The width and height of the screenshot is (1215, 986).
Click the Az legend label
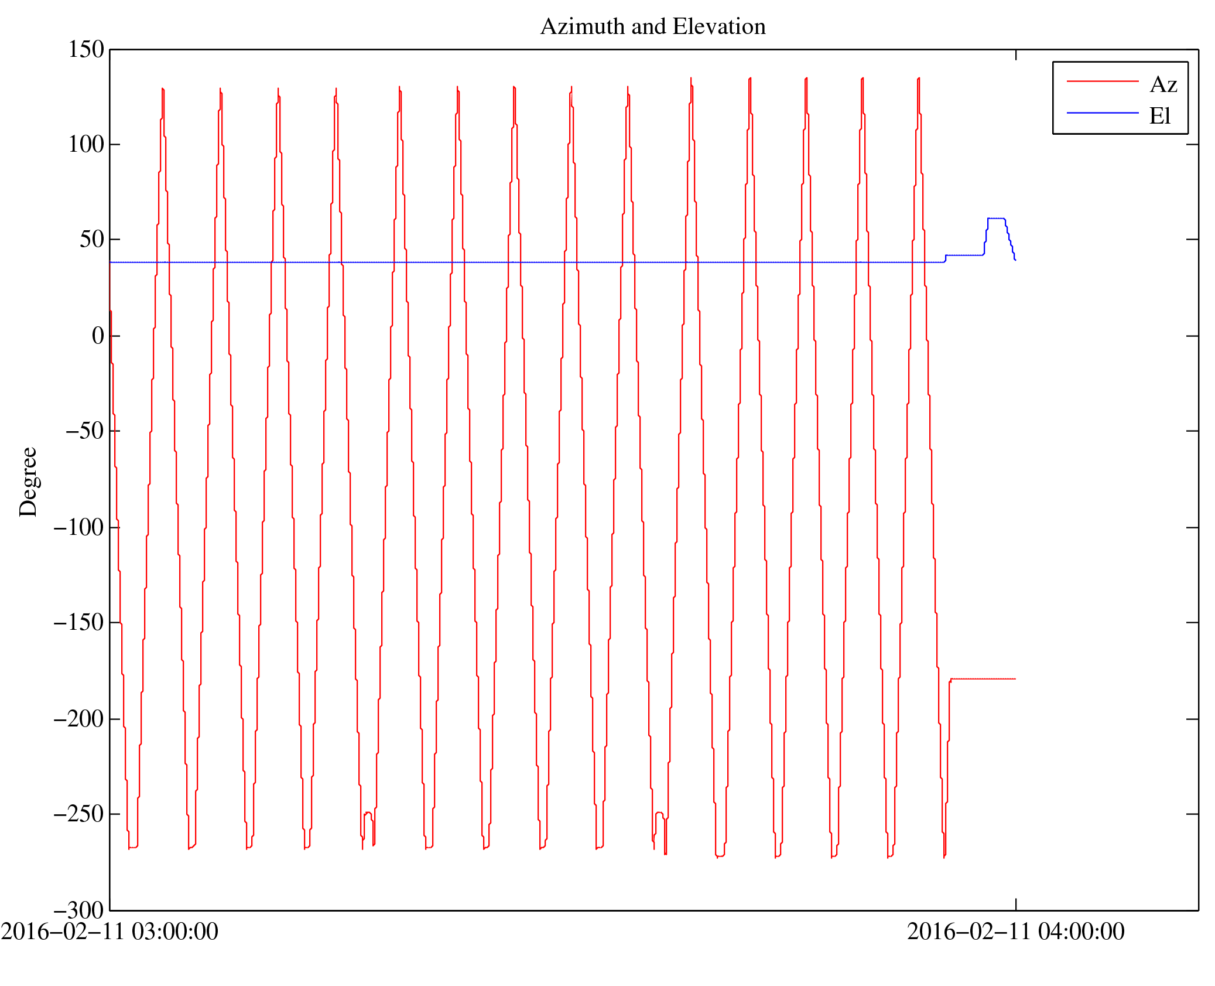pyautogui.click(x=1163, y=85)
